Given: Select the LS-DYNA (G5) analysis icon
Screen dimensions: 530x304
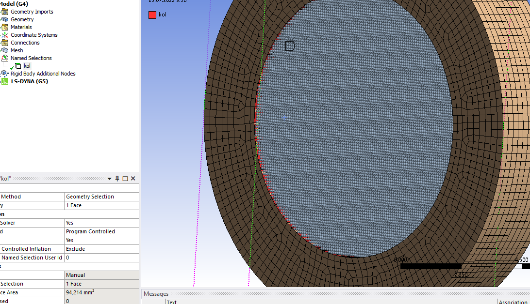Looking at the screenshot, I should (x=5, y=81).
